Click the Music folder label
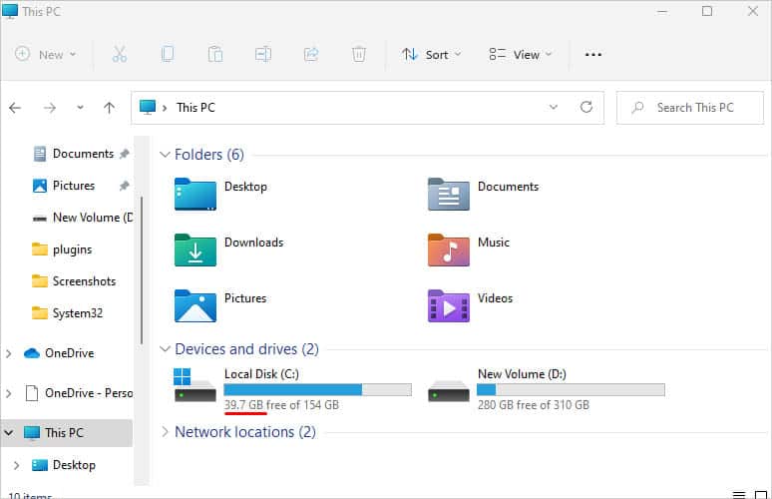The image size is (772, 499). point(494,243)
